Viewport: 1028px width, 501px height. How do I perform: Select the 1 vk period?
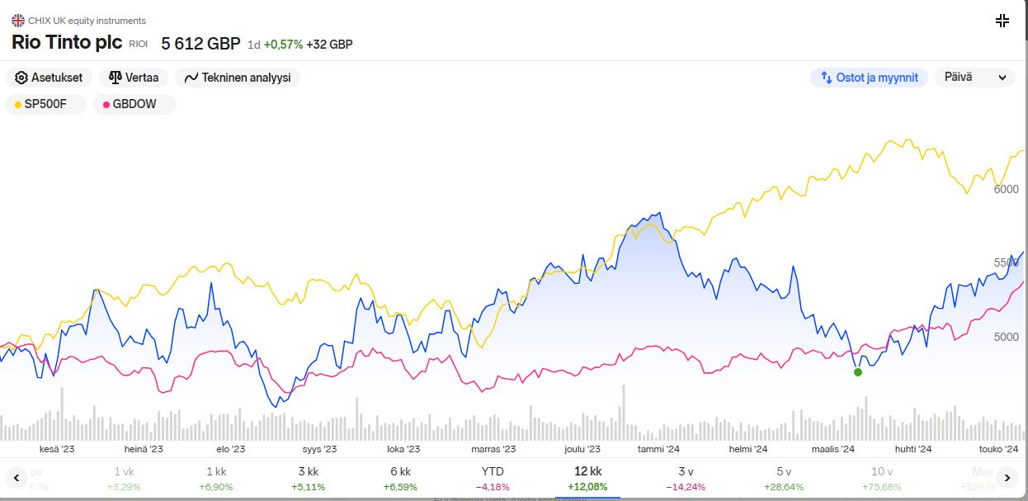(124, 479)
